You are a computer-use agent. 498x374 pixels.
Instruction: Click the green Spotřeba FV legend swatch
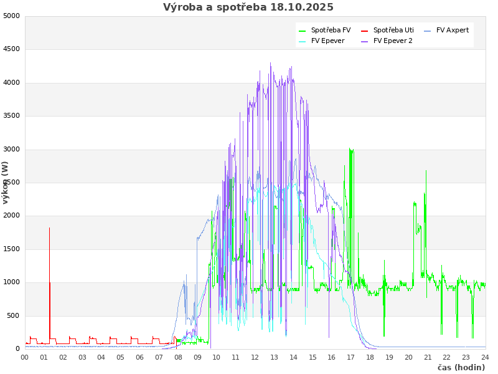[303, 31]
